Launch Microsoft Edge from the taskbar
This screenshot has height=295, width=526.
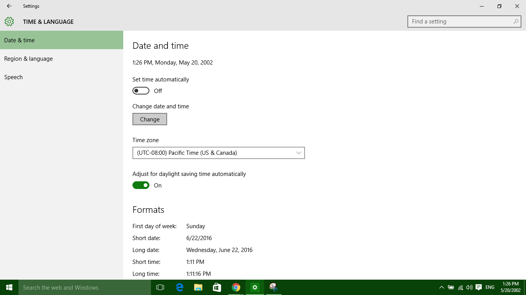point(179,287)
